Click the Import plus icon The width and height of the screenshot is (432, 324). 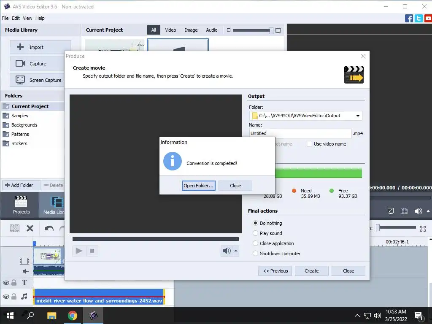pos(20,47)
